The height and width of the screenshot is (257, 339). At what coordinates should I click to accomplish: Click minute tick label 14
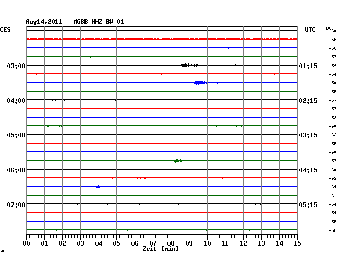click(280, 243)
